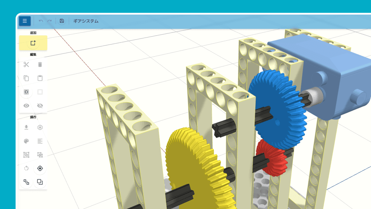Click the camera focus target icon
The image size is (371, 209).
[40, 169]
